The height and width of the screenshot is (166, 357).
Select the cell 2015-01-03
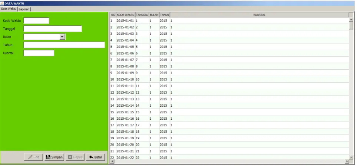pos(125,34)
